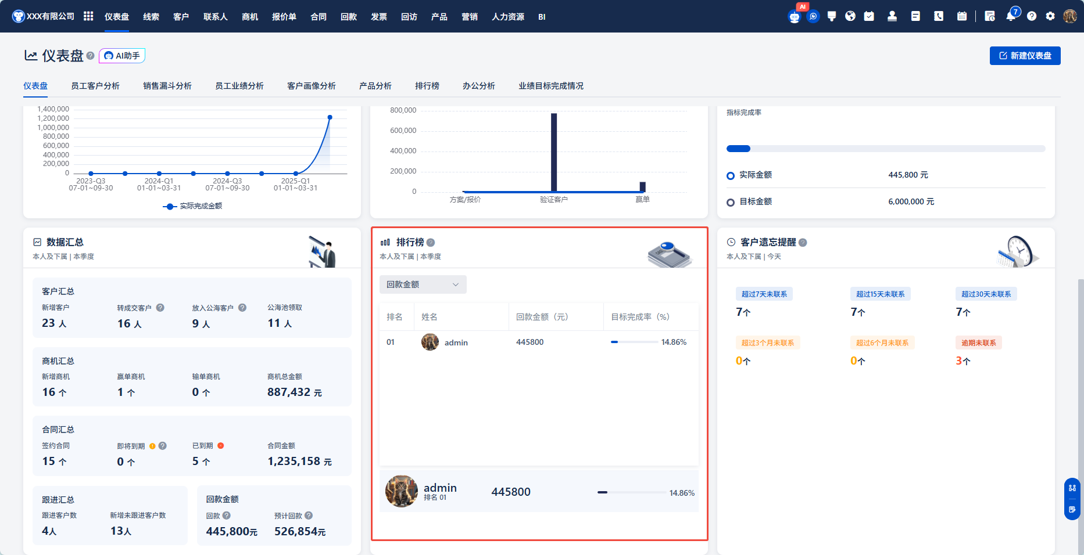Toggle 实际完成金额 legend in line chart
Screen dimensions: 1084x555
point(192,206)
